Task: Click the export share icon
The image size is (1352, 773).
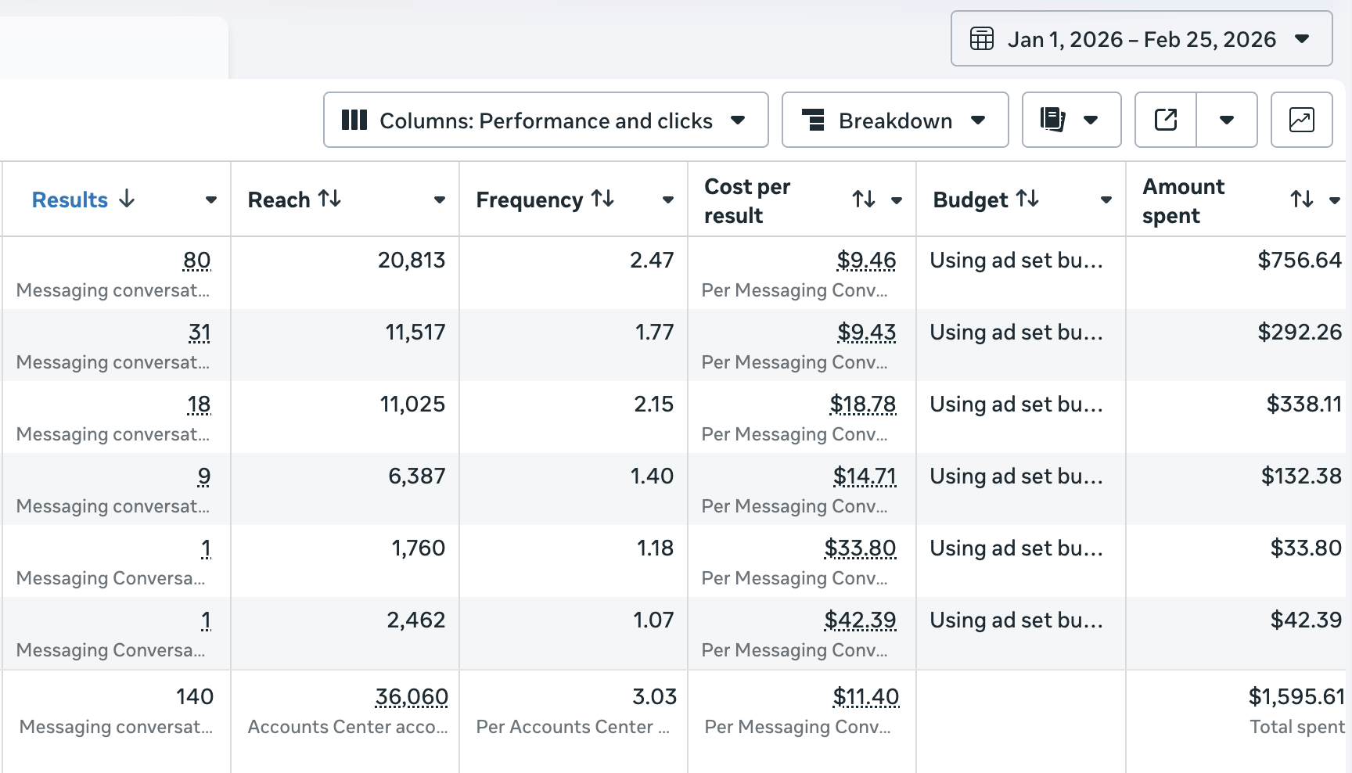Action: 1165,120
